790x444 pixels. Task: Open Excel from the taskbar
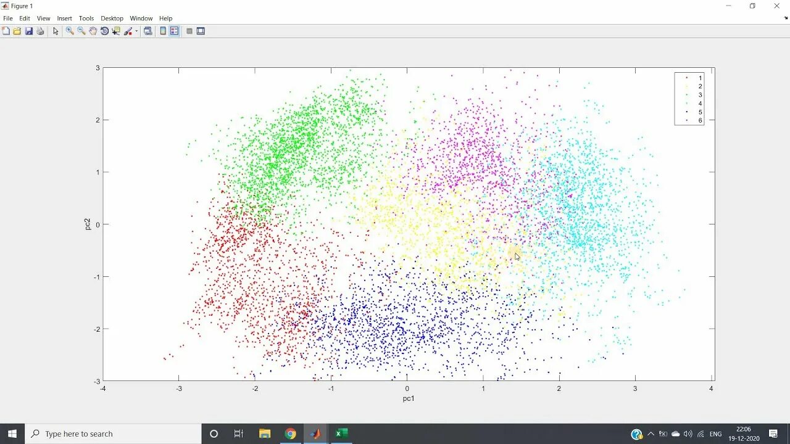pos(341,434)
